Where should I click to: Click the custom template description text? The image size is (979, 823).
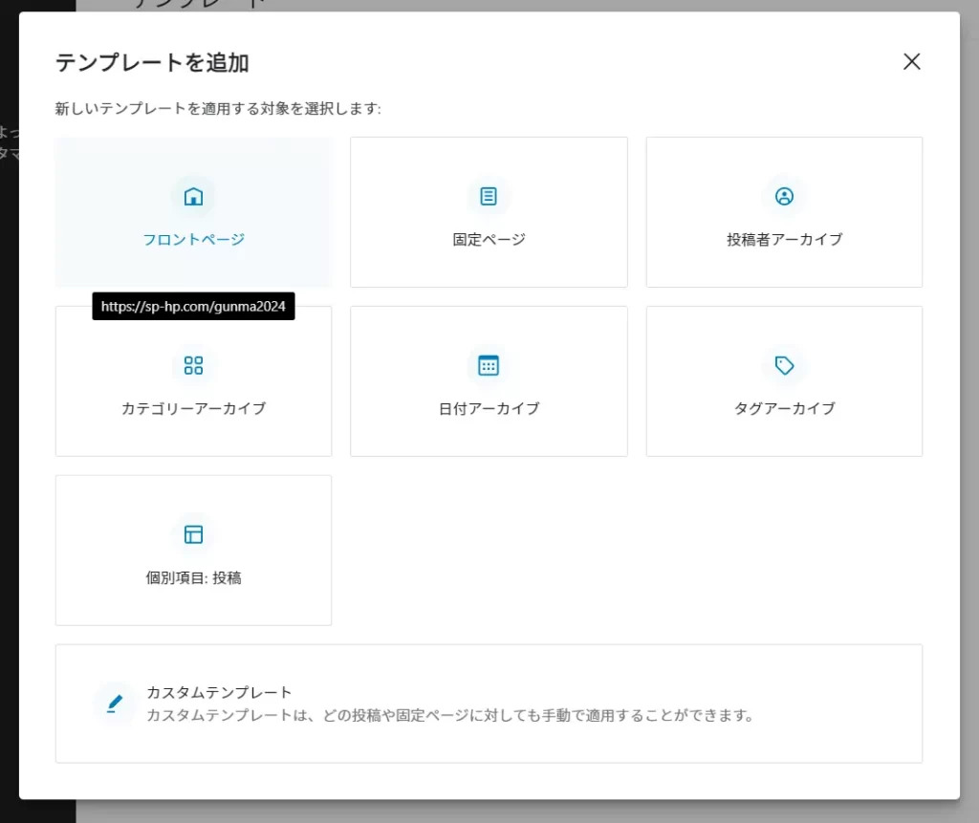click(x=449, y=715)
